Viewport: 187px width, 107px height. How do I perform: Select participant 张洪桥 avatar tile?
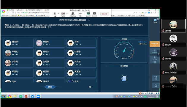(x=173, y=53)
